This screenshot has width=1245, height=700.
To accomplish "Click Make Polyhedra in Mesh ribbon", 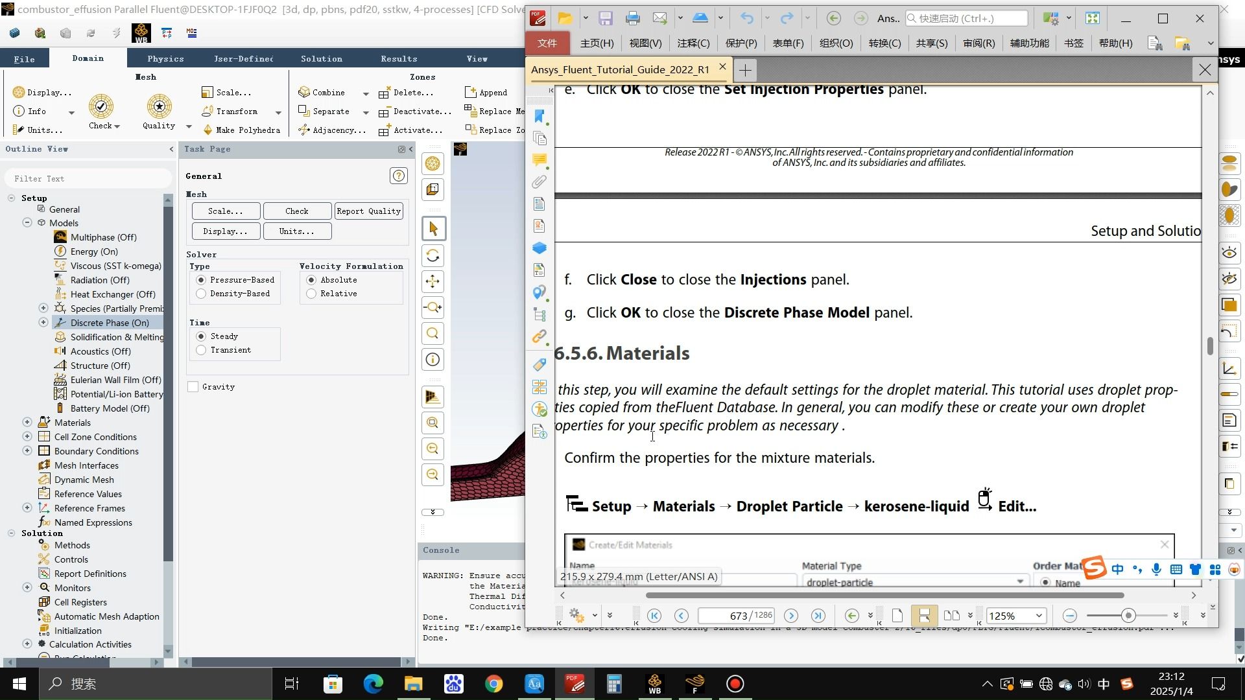I will tap(242, 130).
